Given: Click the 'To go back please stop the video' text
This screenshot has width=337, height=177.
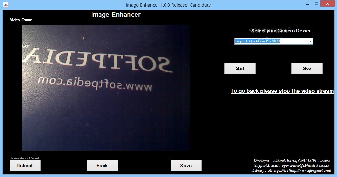Looking at the screenshot, I should click(x=282, y=91).
